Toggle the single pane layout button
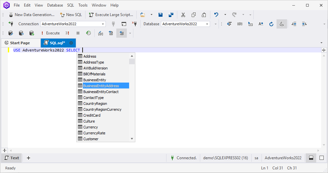Viewport: 328px width, 173px height. pyautogui.click(x=321, y=158)
